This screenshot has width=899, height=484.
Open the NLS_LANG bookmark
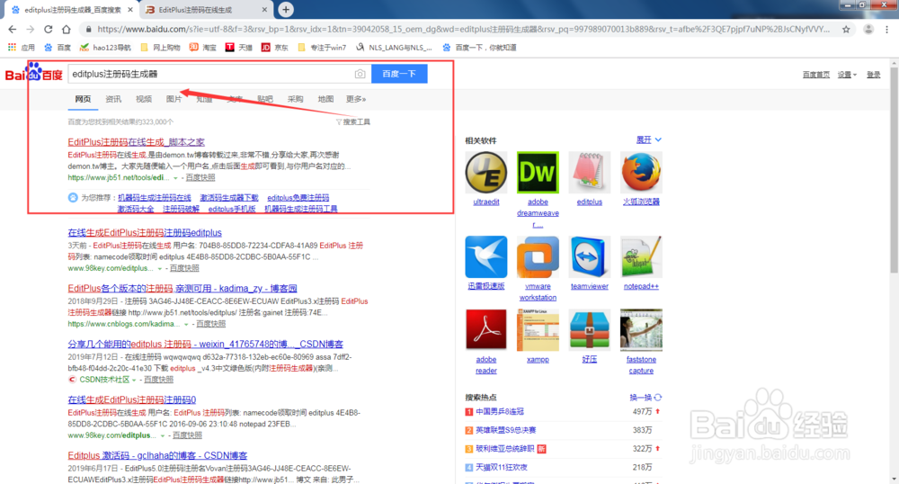[x=394, y=48]
